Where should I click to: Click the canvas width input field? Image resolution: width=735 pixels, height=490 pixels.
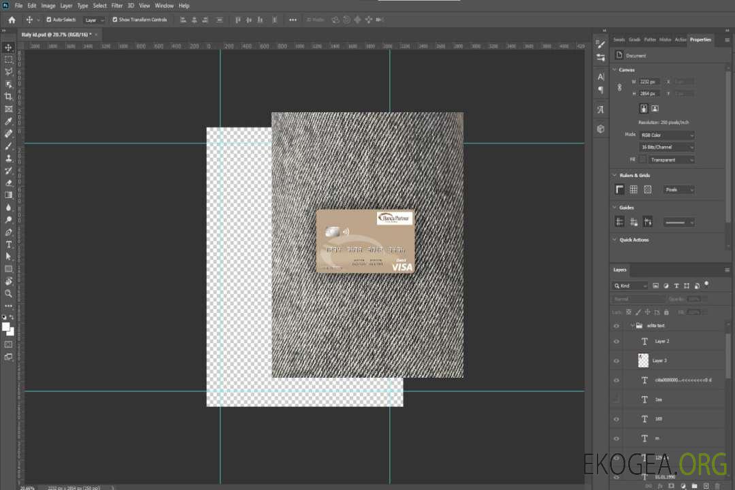pyautogui.click(x=649, y=82)
